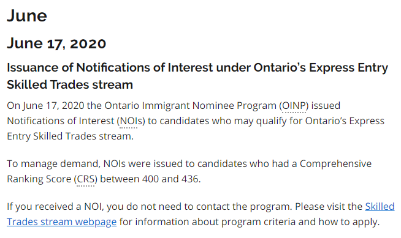The width and height of the screenshot is (401, 238).
Task: Click "Skilled Trades stream" heading second line
Action: [70, 84]
